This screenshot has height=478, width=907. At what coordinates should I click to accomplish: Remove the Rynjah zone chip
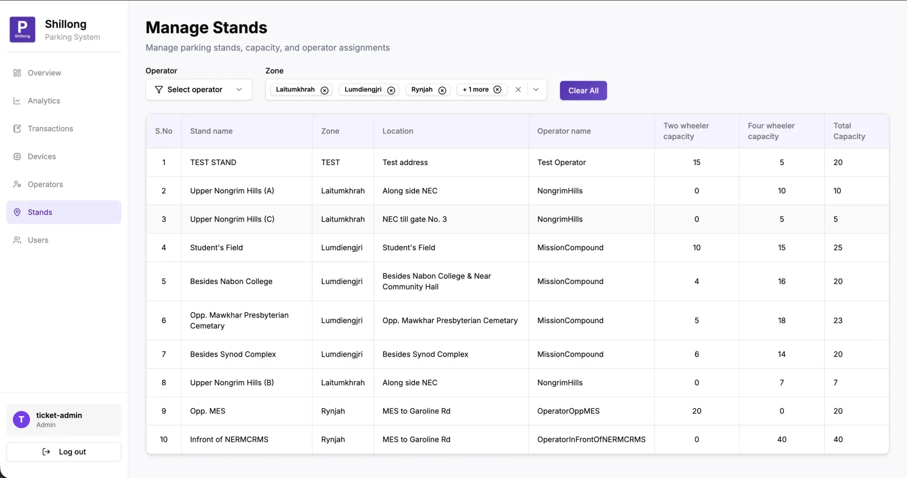point(442,90)
